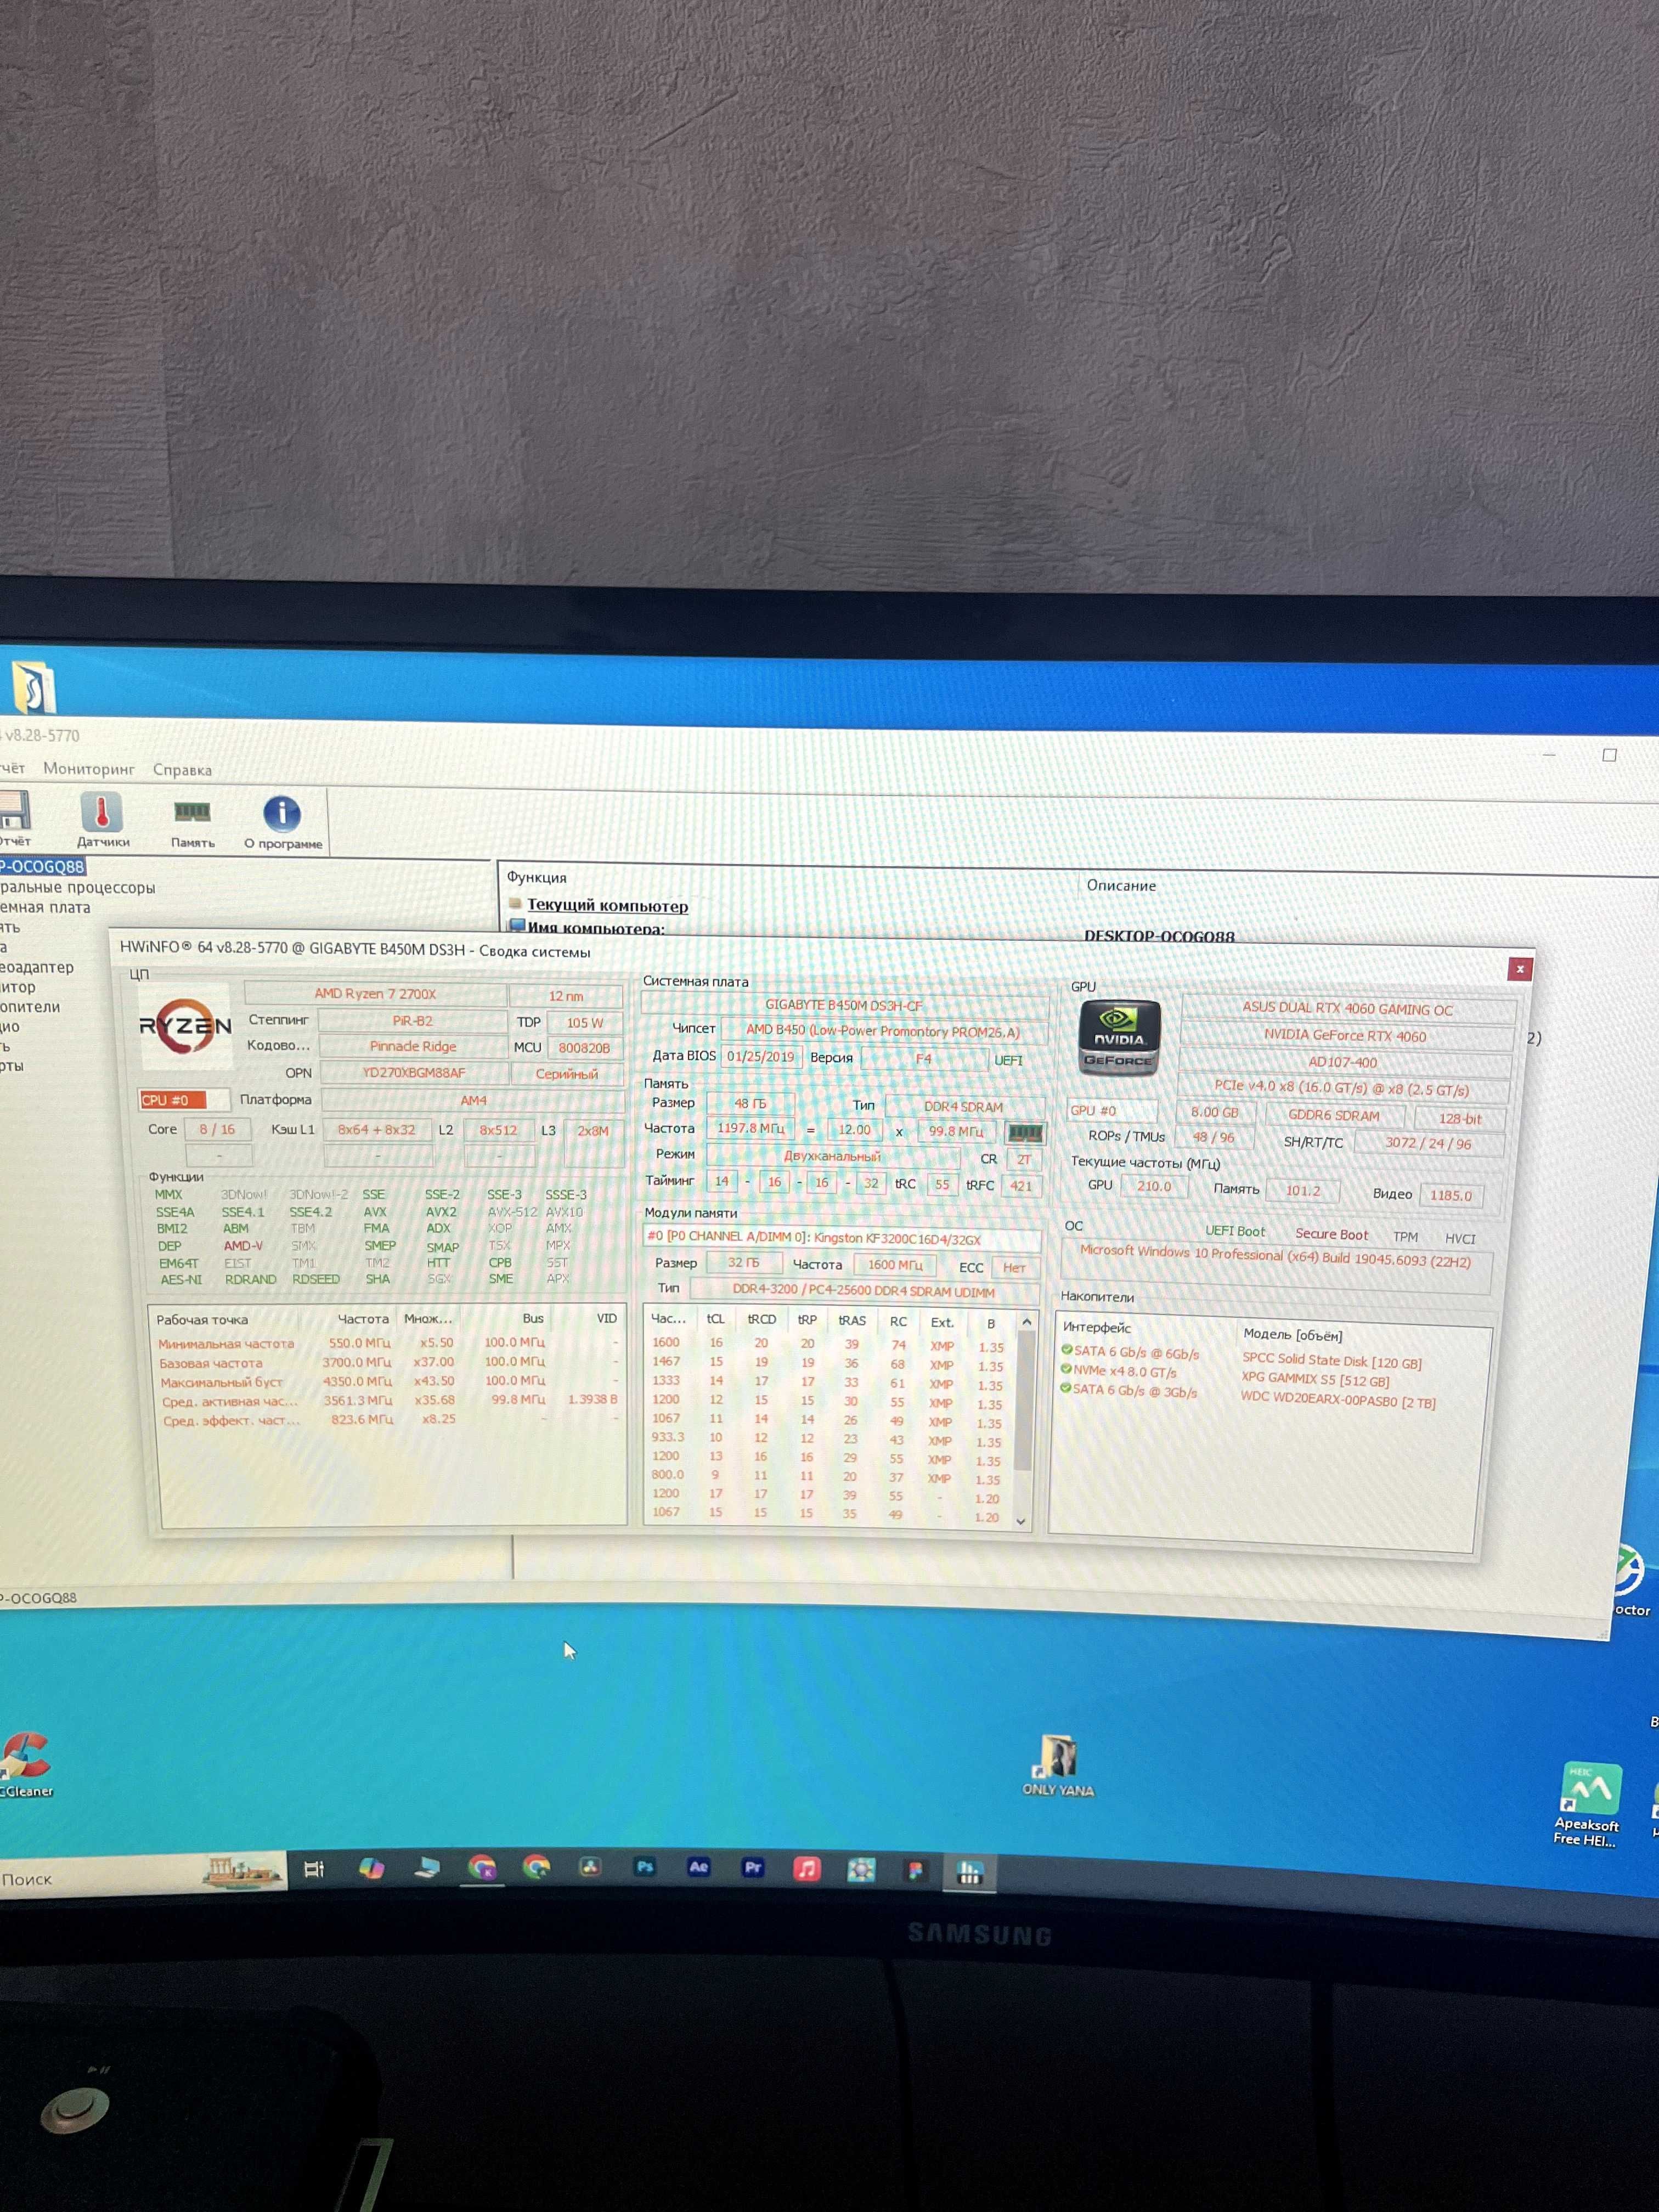
Task: Select the 1600 XMP timings row
Action: [828, 1344]
